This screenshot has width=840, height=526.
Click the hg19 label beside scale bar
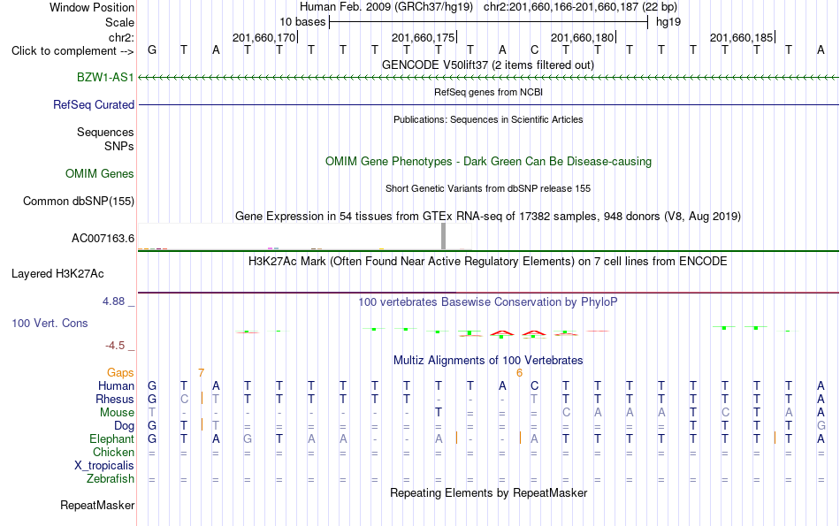coord(668,22)
